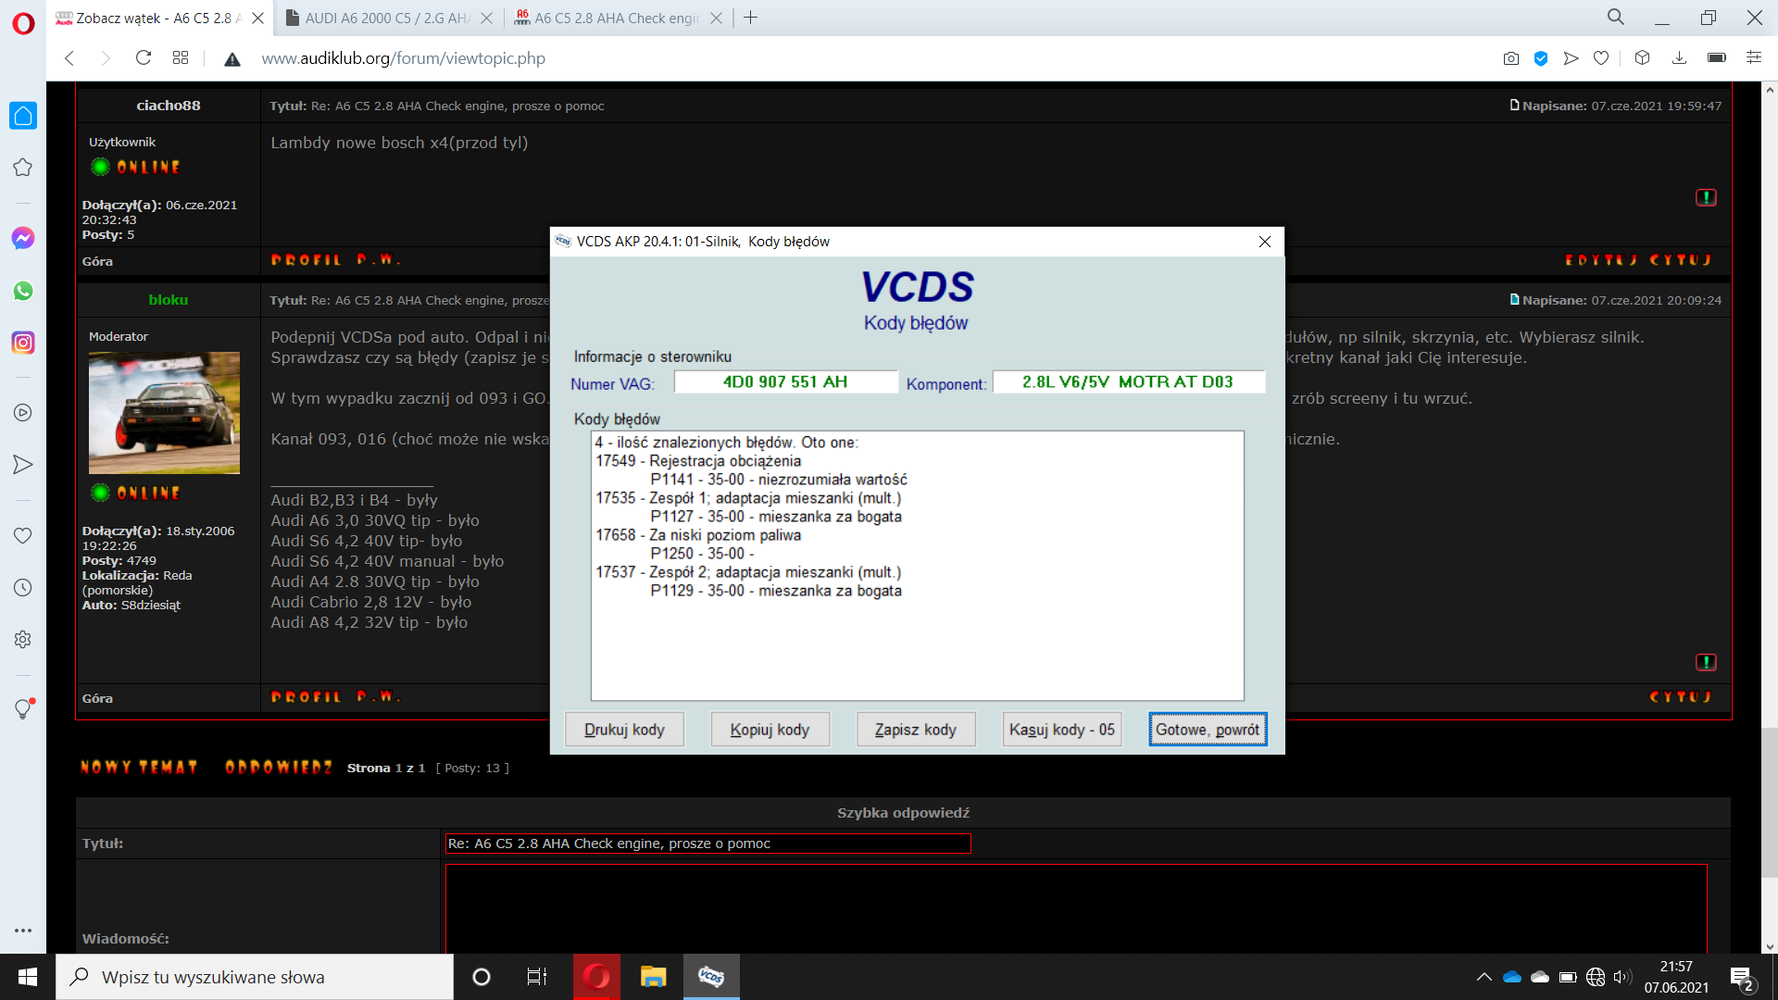This screenshot has height=1000, width=1778.
Task: Click CYTUJ on bloku post
Action: pos(1680,697)
